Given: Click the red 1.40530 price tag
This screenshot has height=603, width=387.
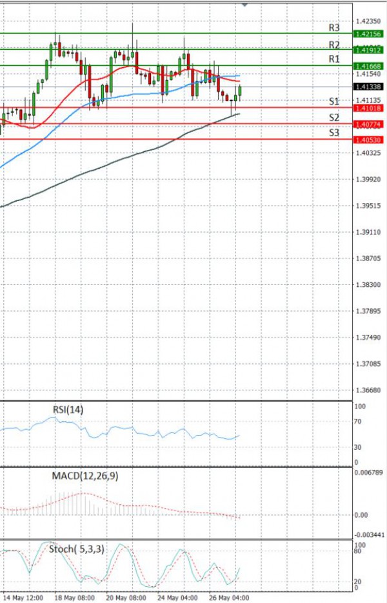Looking at the screenshot, I should pos(368,140).
